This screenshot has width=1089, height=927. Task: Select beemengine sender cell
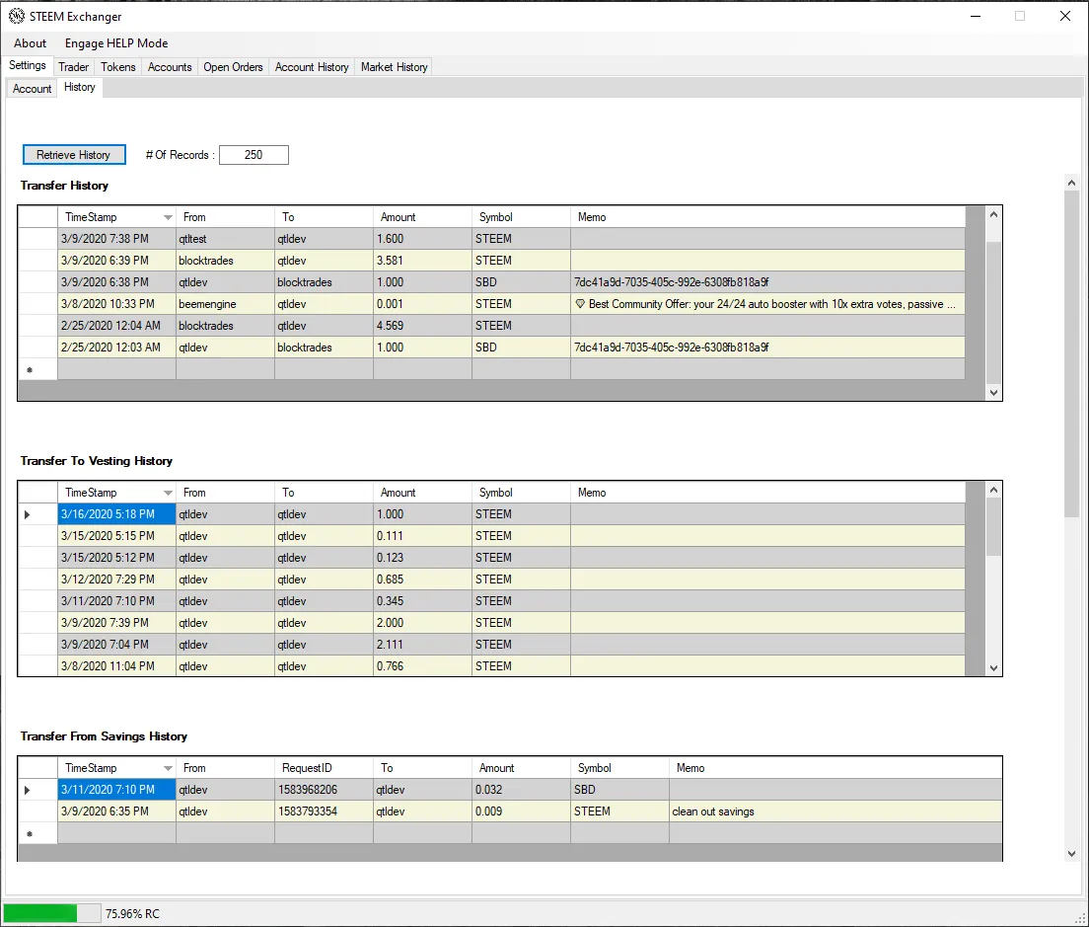[225, 304]
